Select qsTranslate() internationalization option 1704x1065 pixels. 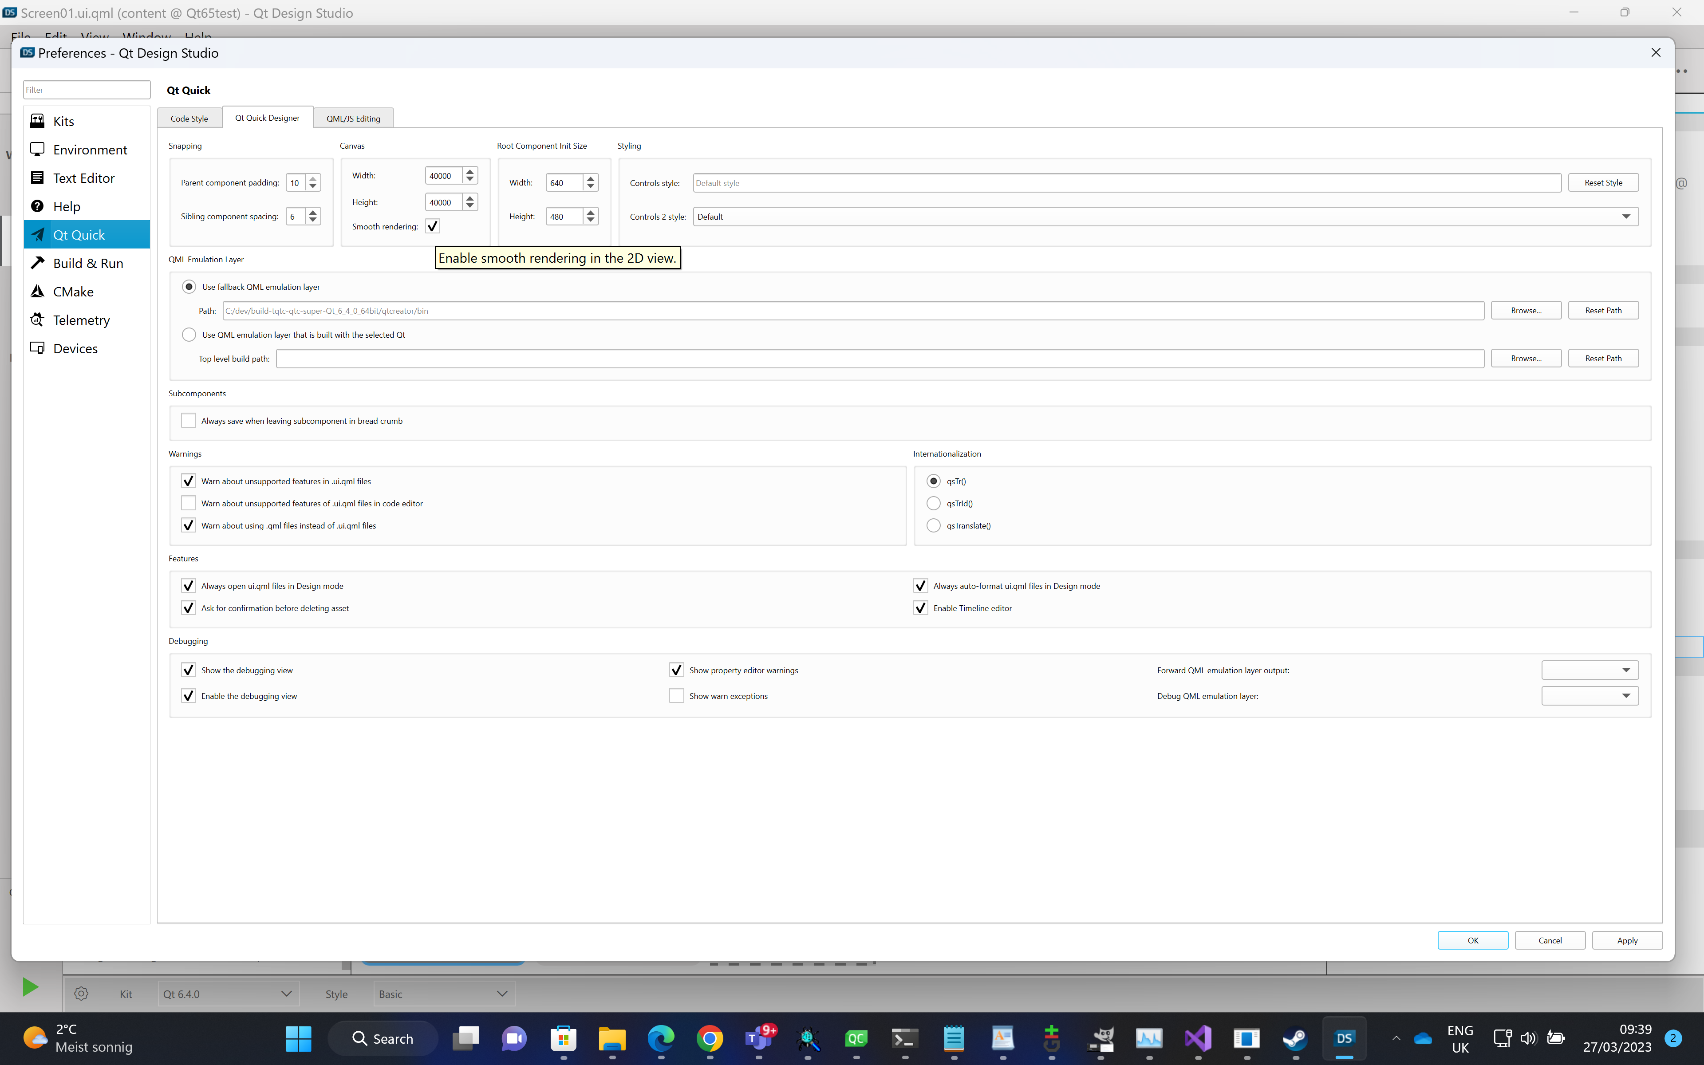coord(933,525)
